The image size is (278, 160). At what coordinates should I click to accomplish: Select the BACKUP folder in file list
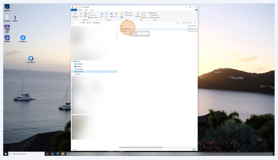pos(124,31)
